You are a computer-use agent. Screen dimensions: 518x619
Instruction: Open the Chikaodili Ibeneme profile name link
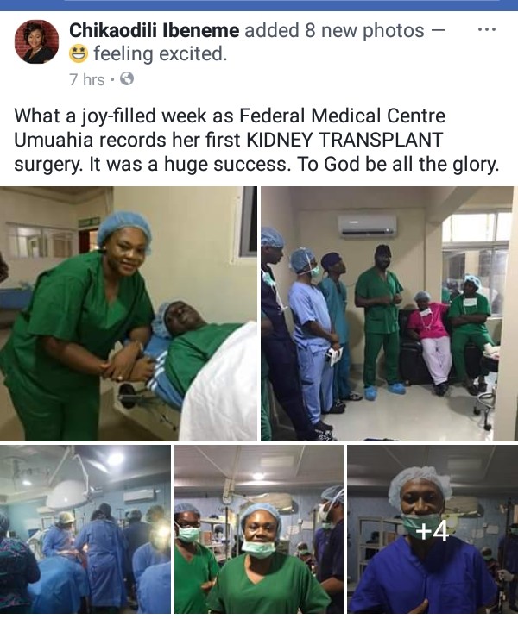[155, 30]
